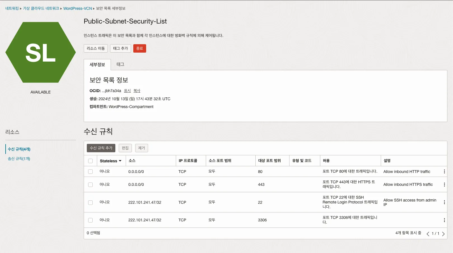
Task: Navigate to WordPress-VCN breadcrumb
Action: (78, 8)
